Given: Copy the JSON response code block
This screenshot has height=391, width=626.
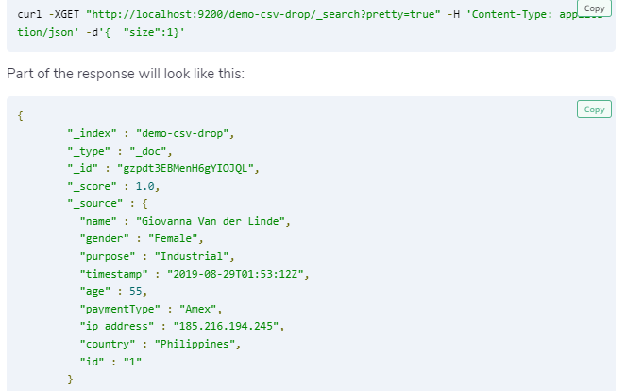Looking at the screenshot, I should point(594,110).
